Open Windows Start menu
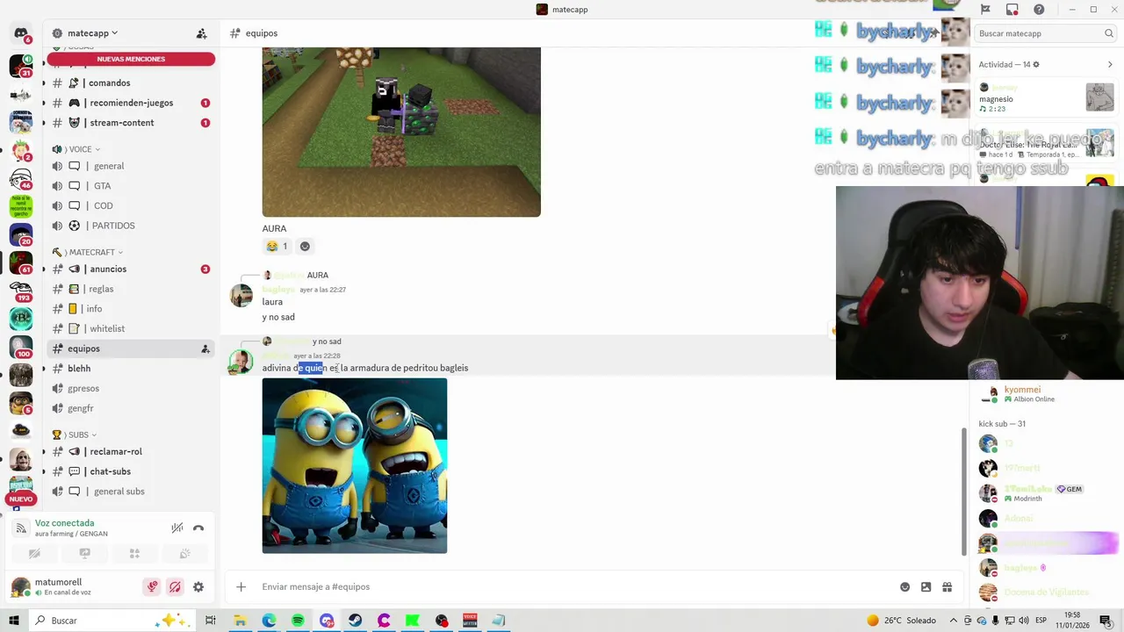The height and width of the screenshot is (632, 1124). click(14, 621)
